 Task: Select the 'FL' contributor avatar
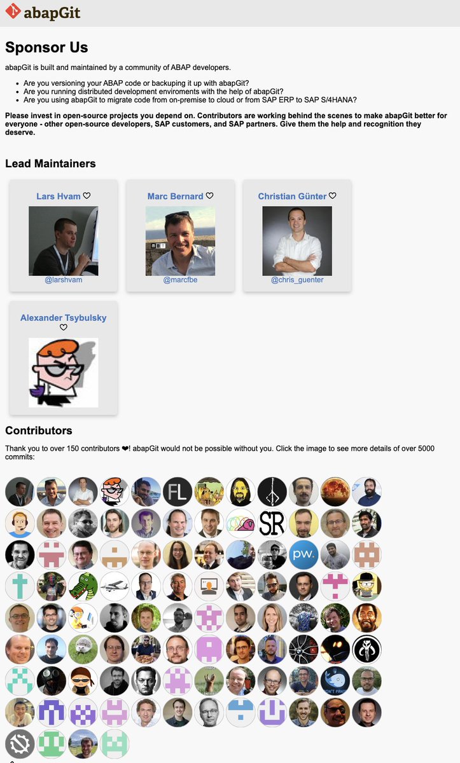(x=178, y=491)
